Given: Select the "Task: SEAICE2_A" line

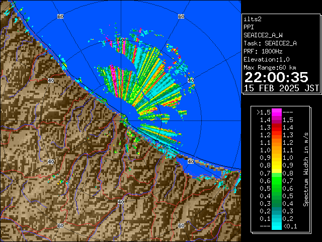Looking at the screenshot, I should 270,43.
